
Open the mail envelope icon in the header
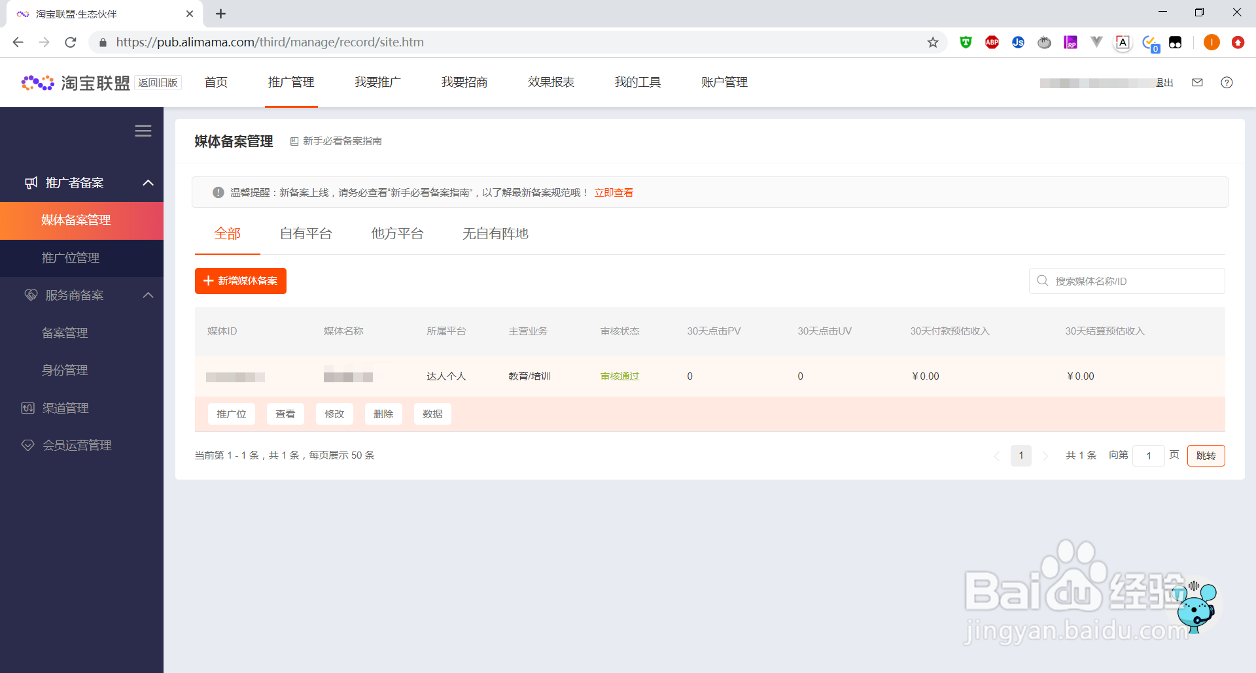[x=1198, y=82]
